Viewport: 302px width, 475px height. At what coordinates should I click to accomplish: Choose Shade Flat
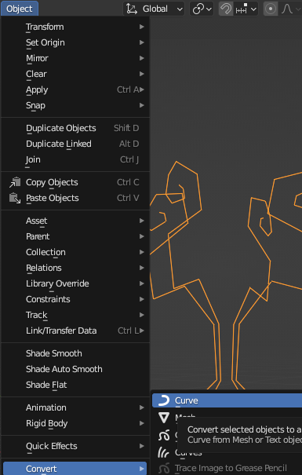[75, 385]
